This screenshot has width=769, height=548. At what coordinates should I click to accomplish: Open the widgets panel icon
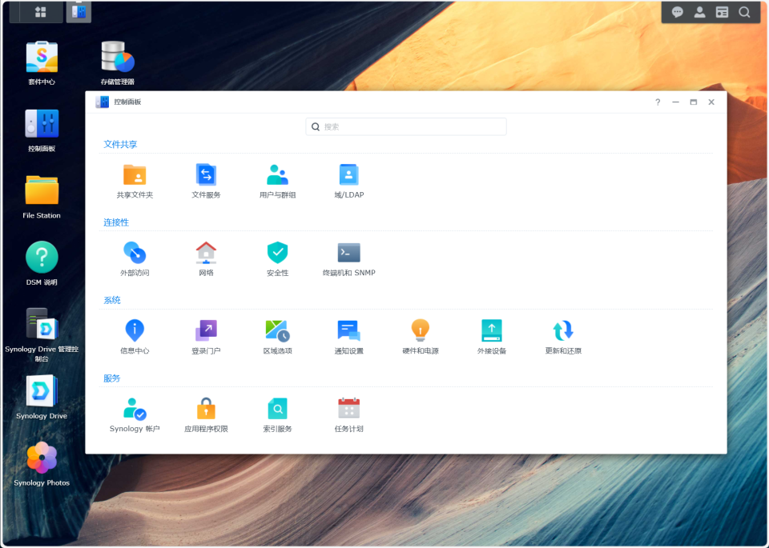click(x=722, y=12)
